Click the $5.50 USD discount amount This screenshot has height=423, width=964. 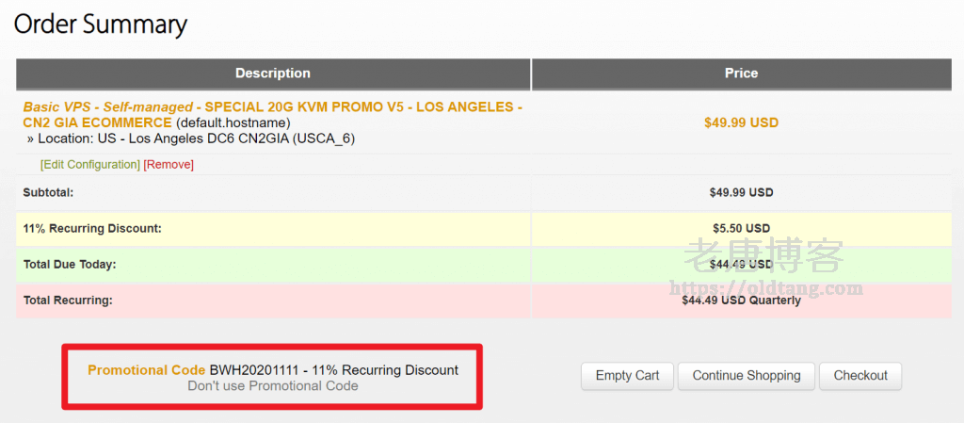click(x=741, y=228)
